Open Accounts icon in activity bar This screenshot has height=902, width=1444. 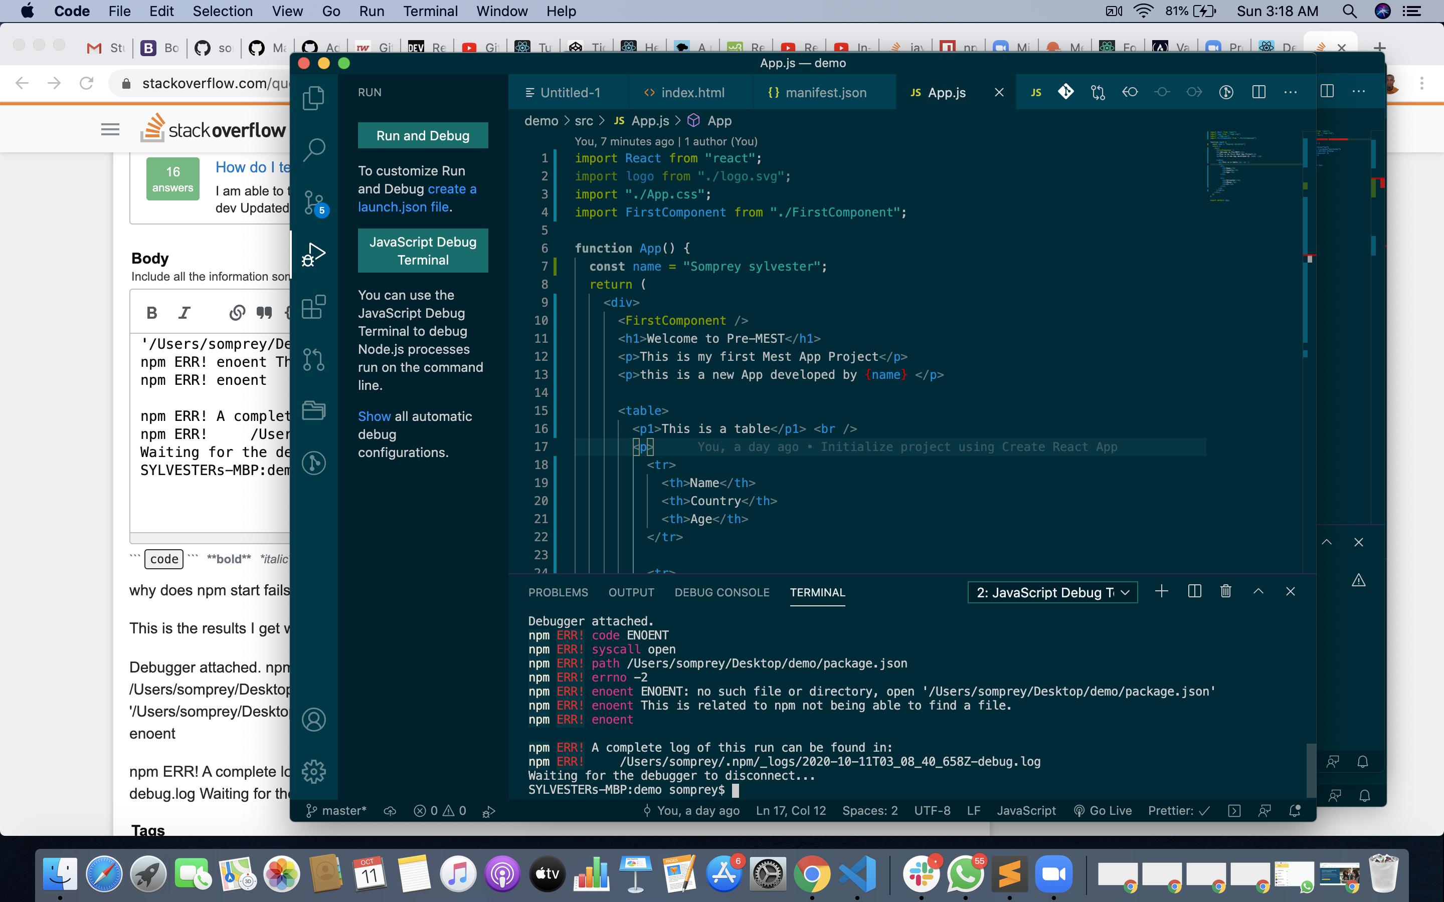click(x=313, y=720)
